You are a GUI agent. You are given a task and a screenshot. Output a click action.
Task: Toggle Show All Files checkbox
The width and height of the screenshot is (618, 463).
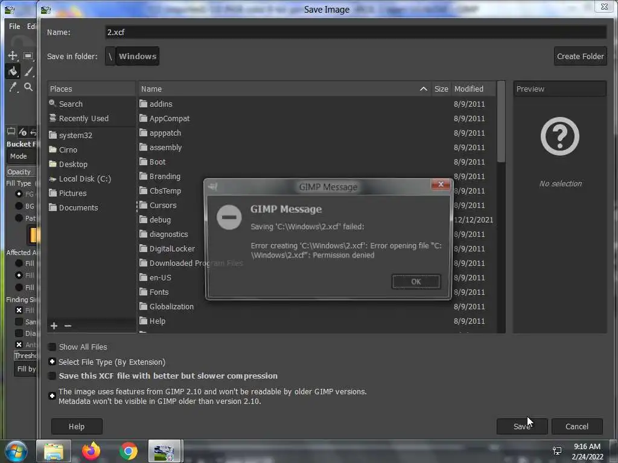(x=52, y=347)
